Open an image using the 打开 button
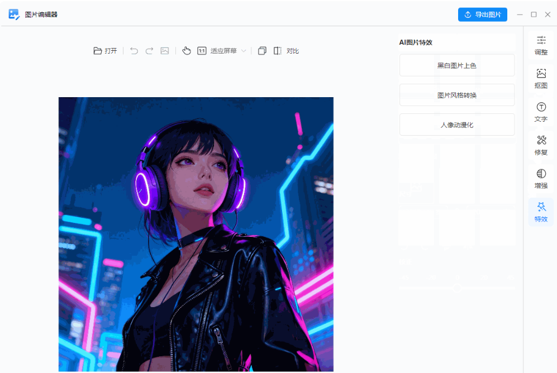557x373 pixels. 105,50
